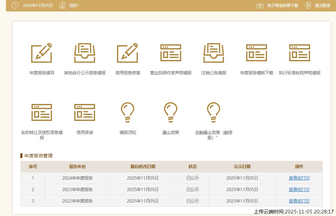
Task: Open 查看或打印 for 2024年度报告
Action: [299, 178]
